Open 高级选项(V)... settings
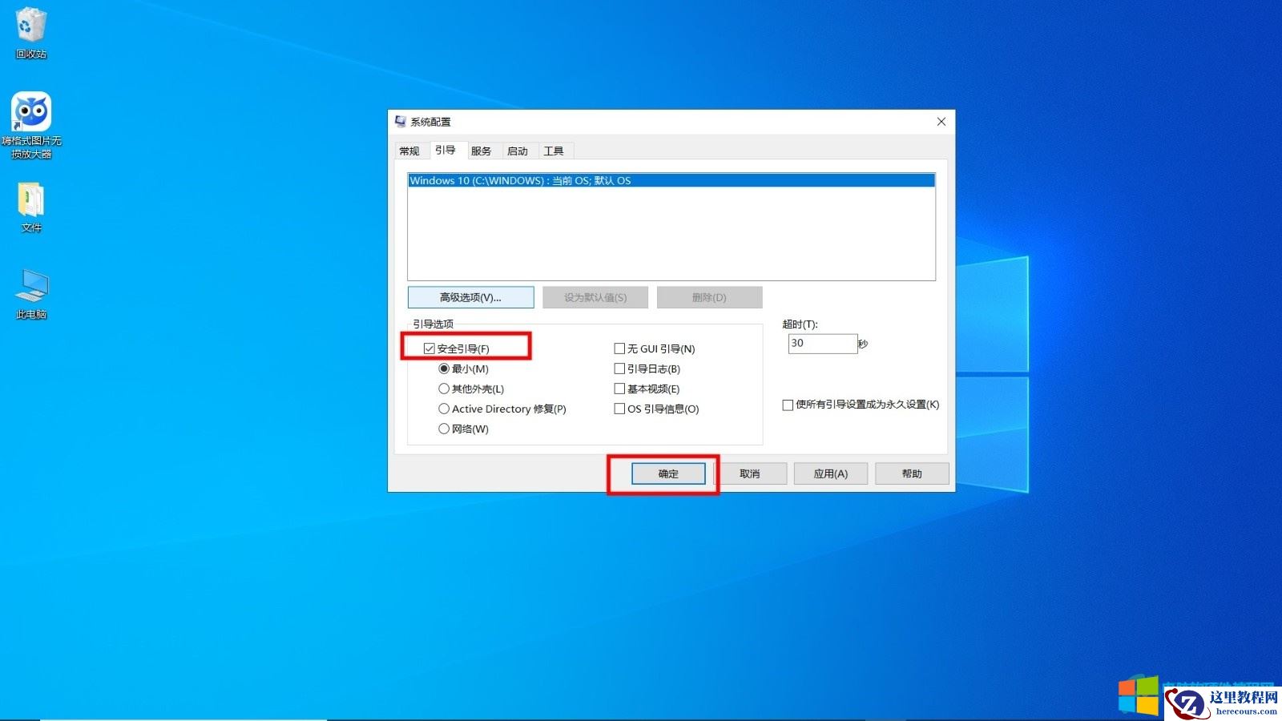 click(x=470, y=297)
